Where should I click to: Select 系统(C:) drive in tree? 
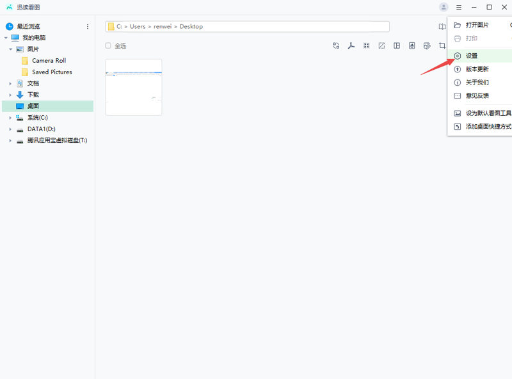point(38,118)
